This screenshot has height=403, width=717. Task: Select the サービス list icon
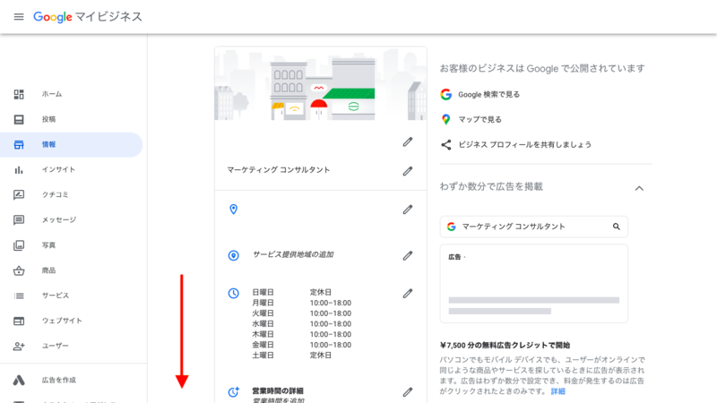[19, 296]
